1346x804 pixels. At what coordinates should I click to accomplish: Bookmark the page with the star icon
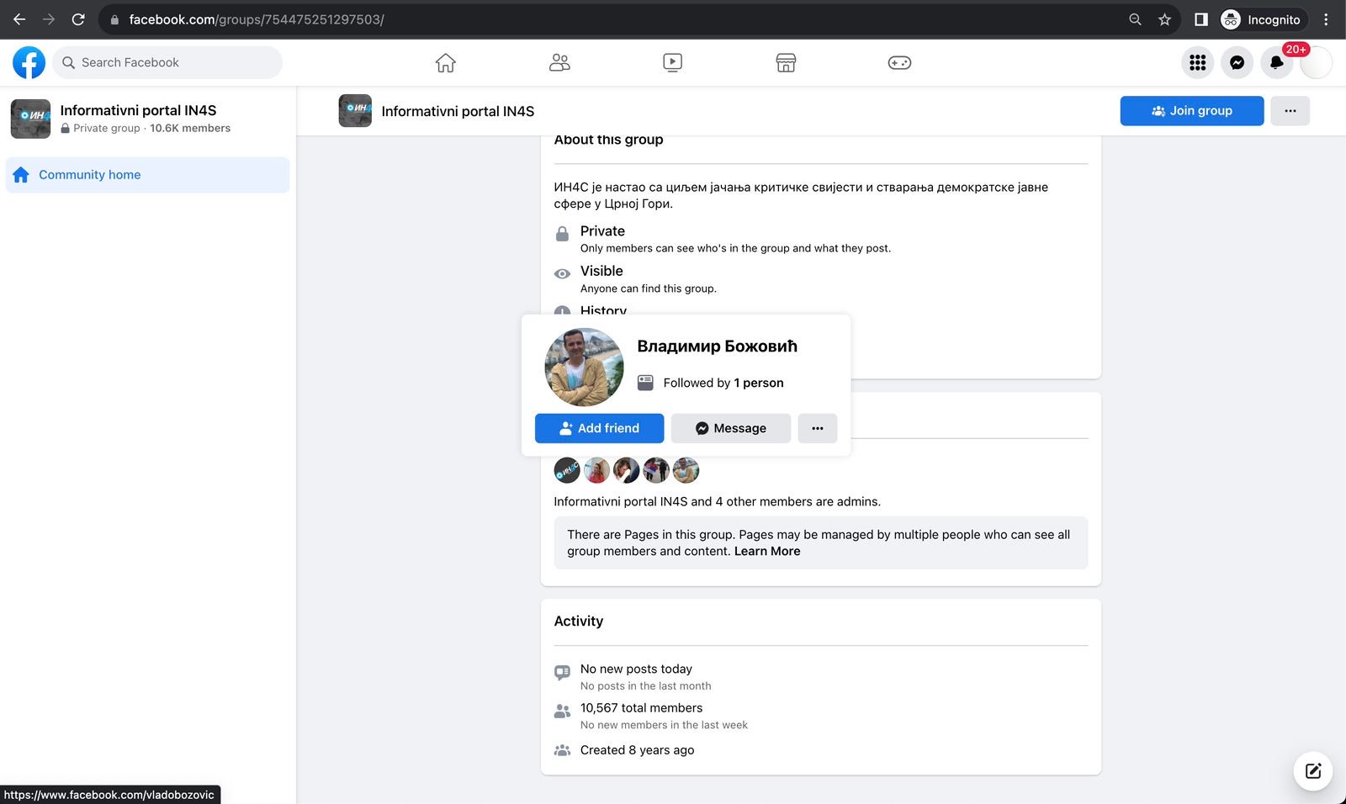(x=1165, y=19)
